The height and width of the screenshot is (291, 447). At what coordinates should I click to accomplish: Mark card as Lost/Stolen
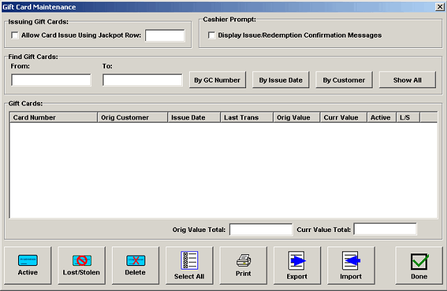tap(81, 265)
